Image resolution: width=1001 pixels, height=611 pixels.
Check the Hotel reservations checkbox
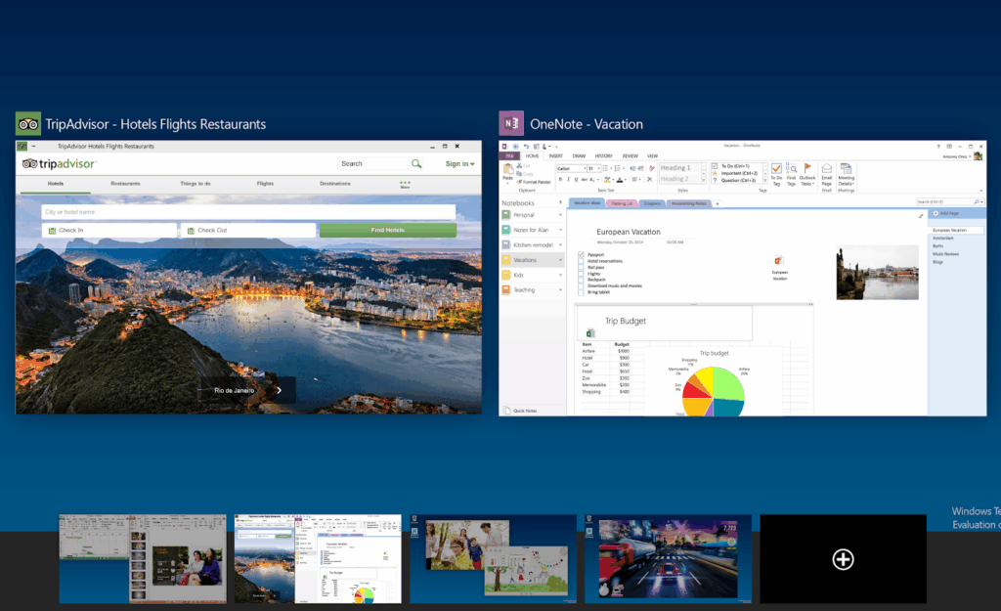coord(581,261)
